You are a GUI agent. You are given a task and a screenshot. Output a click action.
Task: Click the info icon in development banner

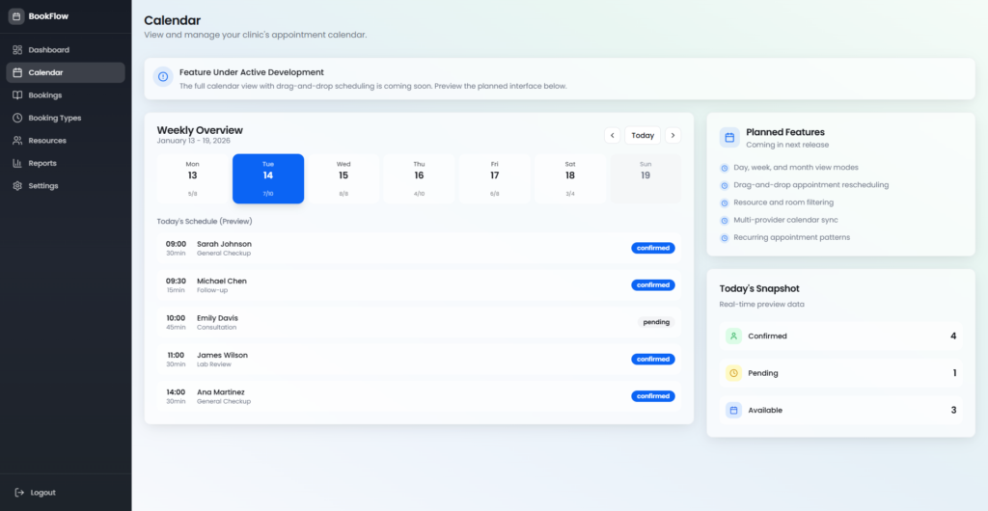pos(163,78)
